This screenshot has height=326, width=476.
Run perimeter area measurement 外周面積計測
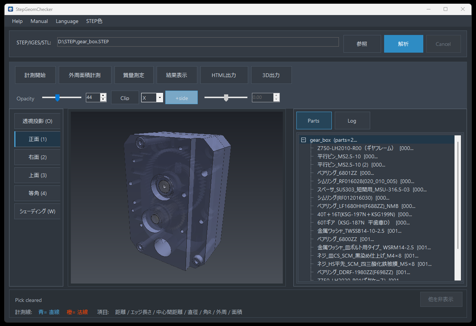(x=85, y=75)
